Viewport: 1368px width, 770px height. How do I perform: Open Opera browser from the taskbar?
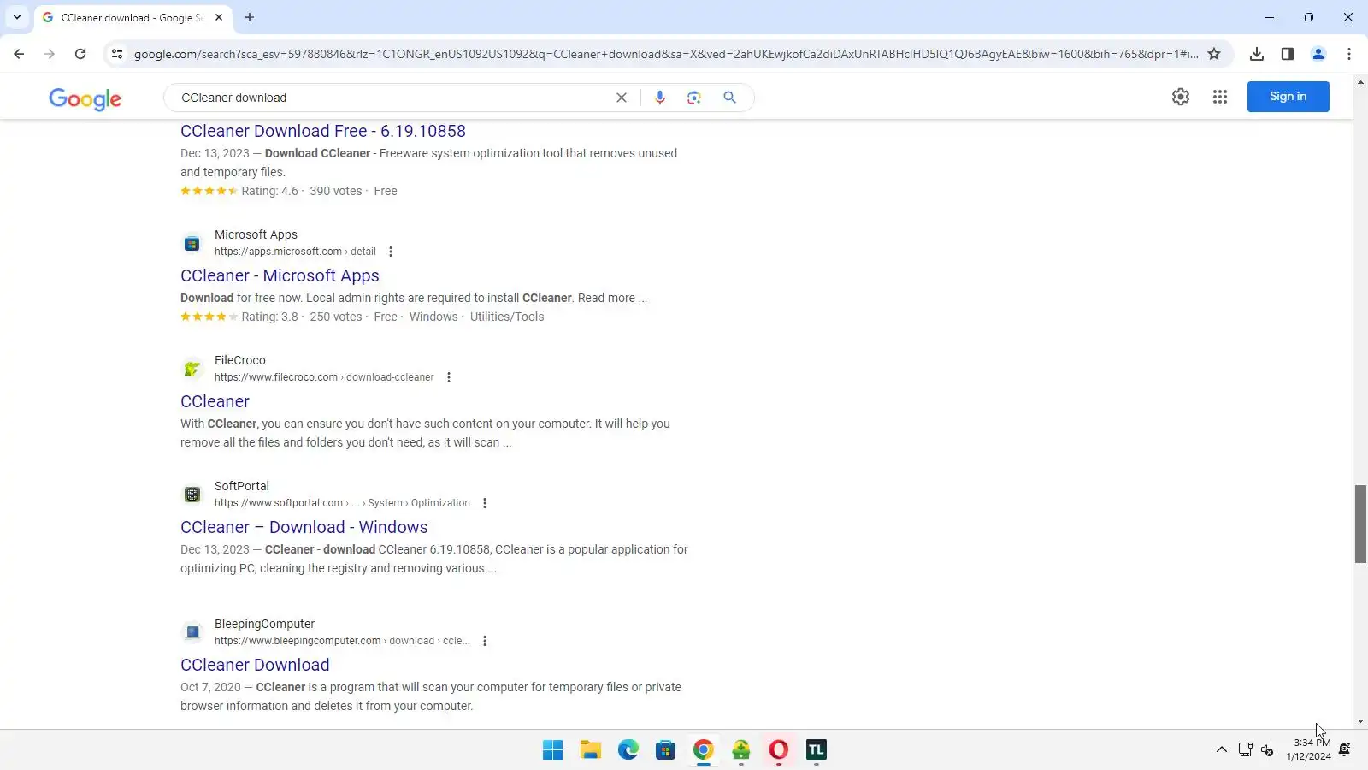(x=779, y=750)
